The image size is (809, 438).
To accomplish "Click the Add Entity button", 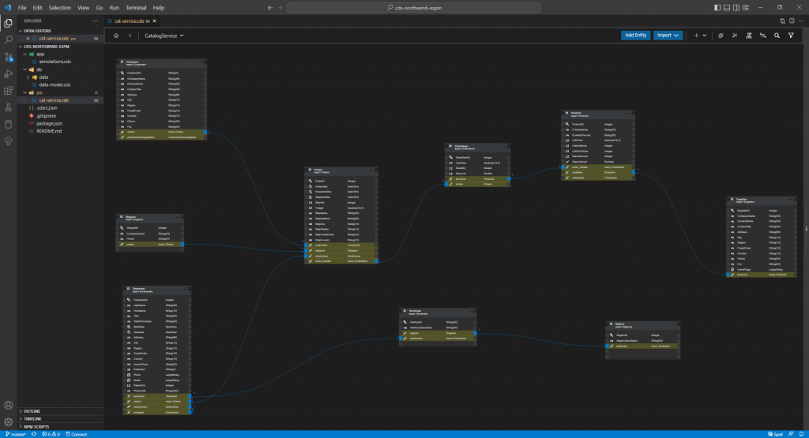I will (636, 36).
